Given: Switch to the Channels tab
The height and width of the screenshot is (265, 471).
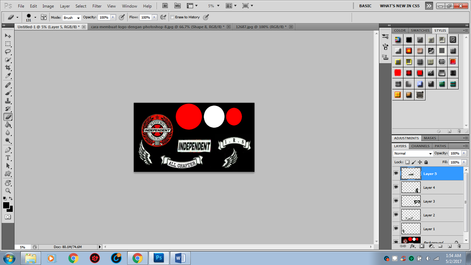Looking at the screenshot, I should click(x=420, y=146).
